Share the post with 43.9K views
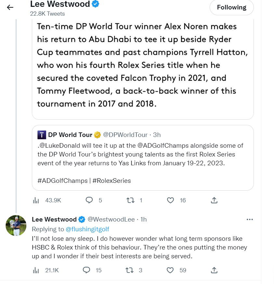Screen dimensions: 274x284 click(x=214, y=200)
